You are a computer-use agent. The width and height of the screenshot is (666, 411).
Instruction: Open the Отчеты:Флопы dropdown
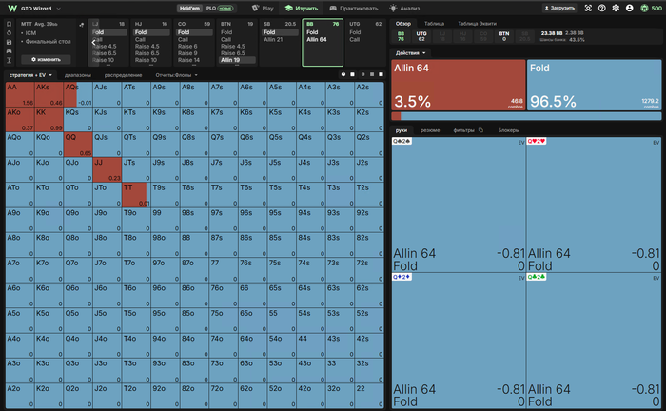pos(176,75)
